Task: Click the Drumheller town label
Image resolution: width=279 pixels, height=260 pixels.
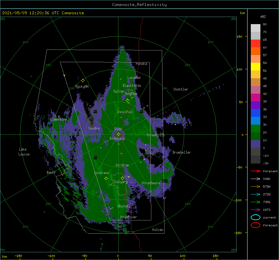Action: pos(182,152)
